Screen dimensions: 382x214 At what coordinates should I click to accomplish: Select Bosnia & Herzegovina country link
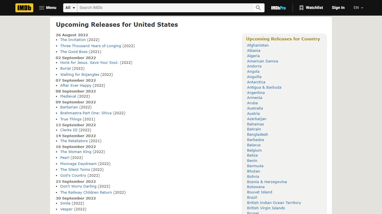267,182
